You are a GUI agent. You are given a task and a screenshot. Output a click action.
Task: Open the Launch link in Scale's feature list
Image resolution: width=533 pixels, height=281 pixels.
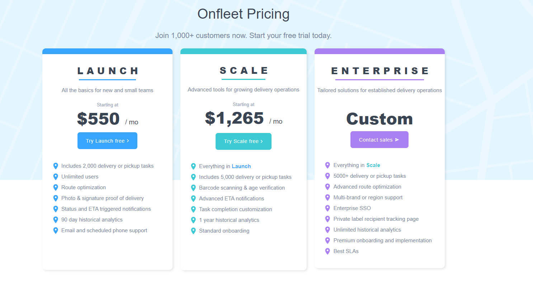[241, 166]
